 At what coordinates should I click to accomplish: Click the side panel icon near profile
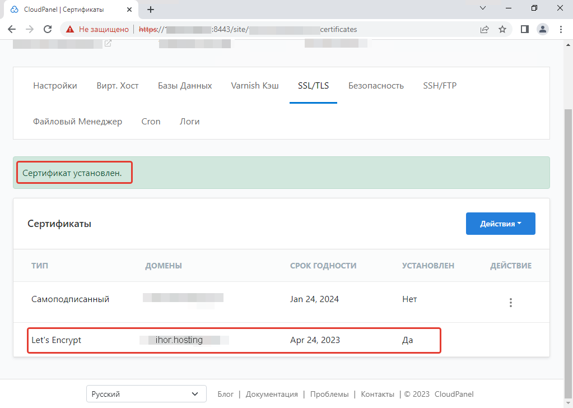[x=524, y=29]
